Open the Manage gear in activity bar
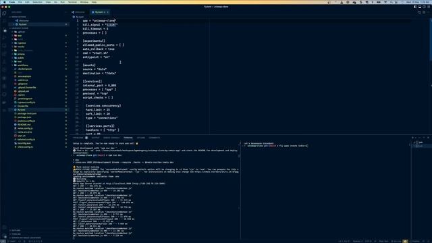The image size is (432, 243). click(4, 236)
